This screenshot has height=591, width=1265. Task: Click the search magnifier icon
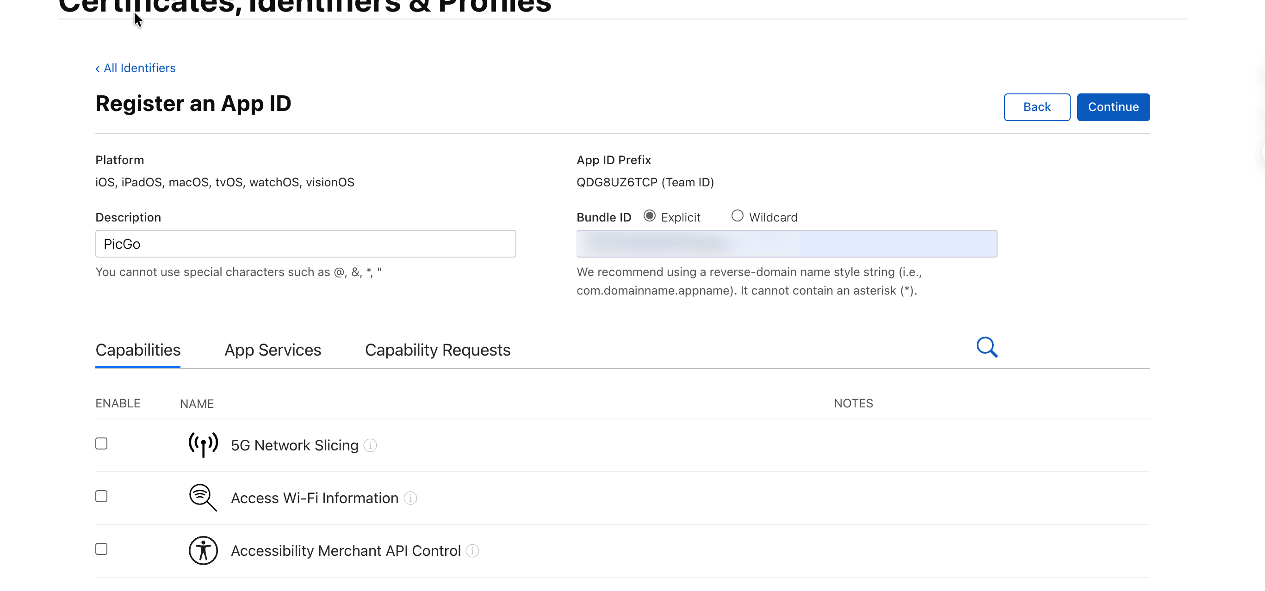click(986, 348)
